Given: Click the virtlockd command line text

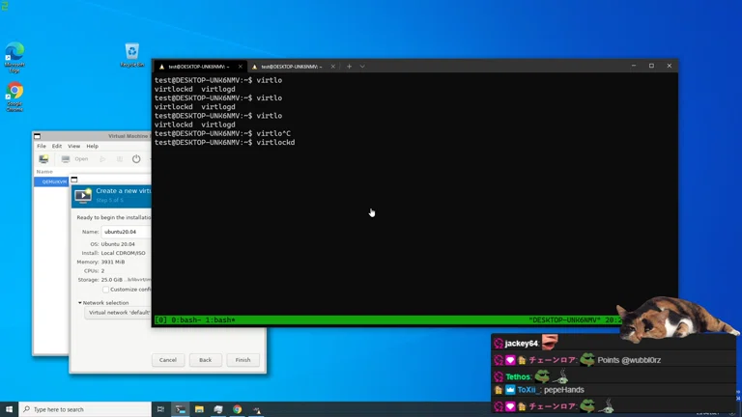Looking at the screenshot, I should click(x=275, y=142).
